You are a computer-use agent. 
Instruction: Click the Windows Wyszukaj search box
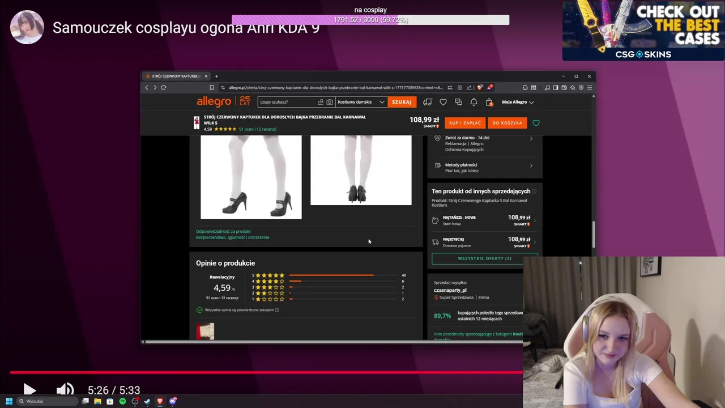click(x=47, y=401)
